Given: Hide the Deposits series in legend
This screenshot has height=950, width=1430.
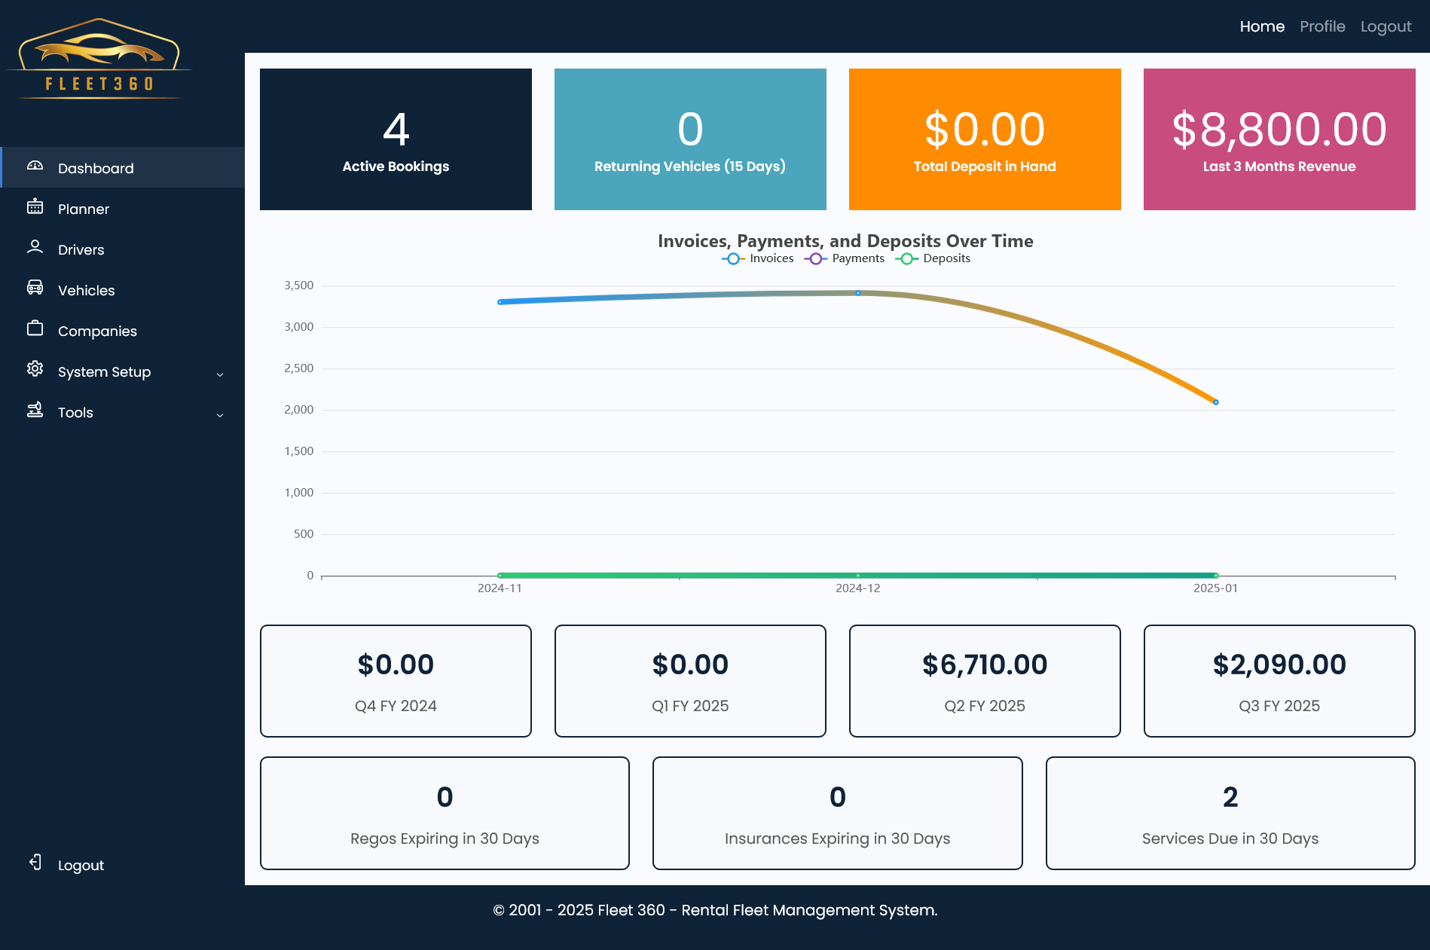Looking at the screenshot, I should (x=933, y=258).
